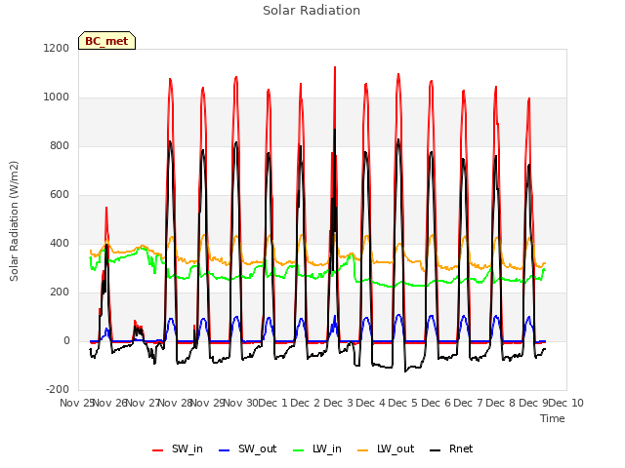This screenshot has height=468, width=625.
Task: Click the small SW_in peak near 550 on Nov 25
Action: coord(106,208)
